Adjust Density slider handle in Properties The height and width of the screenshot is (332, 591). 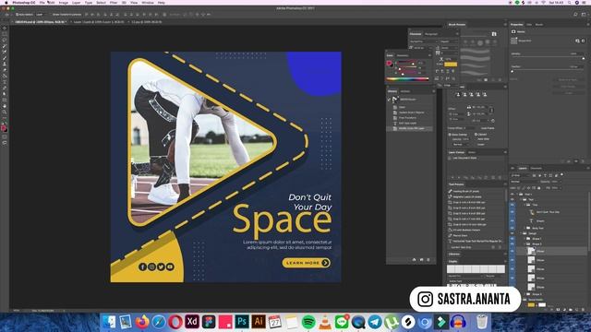click(583, 58)
